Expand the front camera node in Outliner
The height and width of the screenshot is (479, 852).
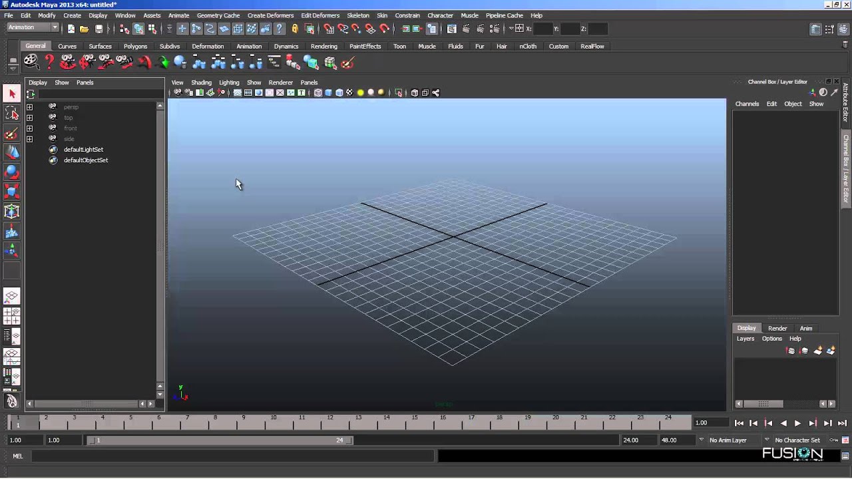[x=29, y=128]
